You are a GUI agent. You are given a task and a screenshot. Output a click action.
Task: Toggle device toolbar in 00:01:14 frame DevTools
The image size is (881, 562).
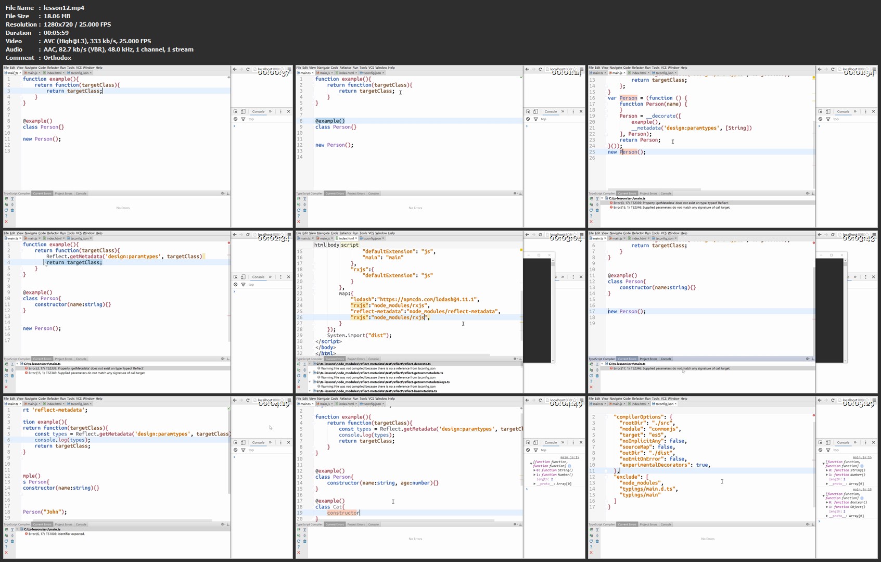[x=535, y=111]
